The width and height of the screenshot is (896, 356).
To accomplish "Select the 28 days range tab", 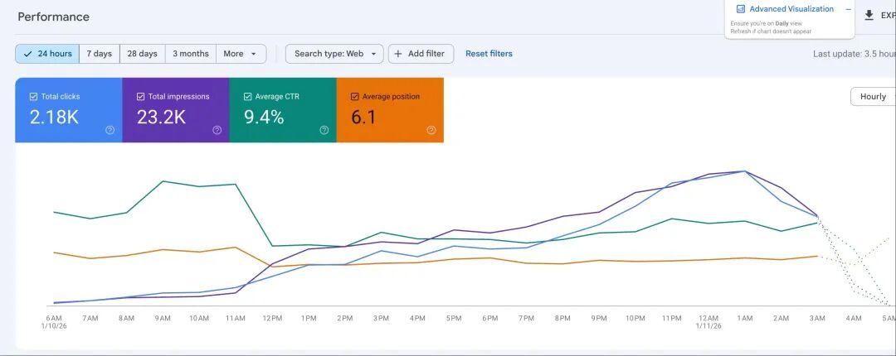I will coord(143,54).
